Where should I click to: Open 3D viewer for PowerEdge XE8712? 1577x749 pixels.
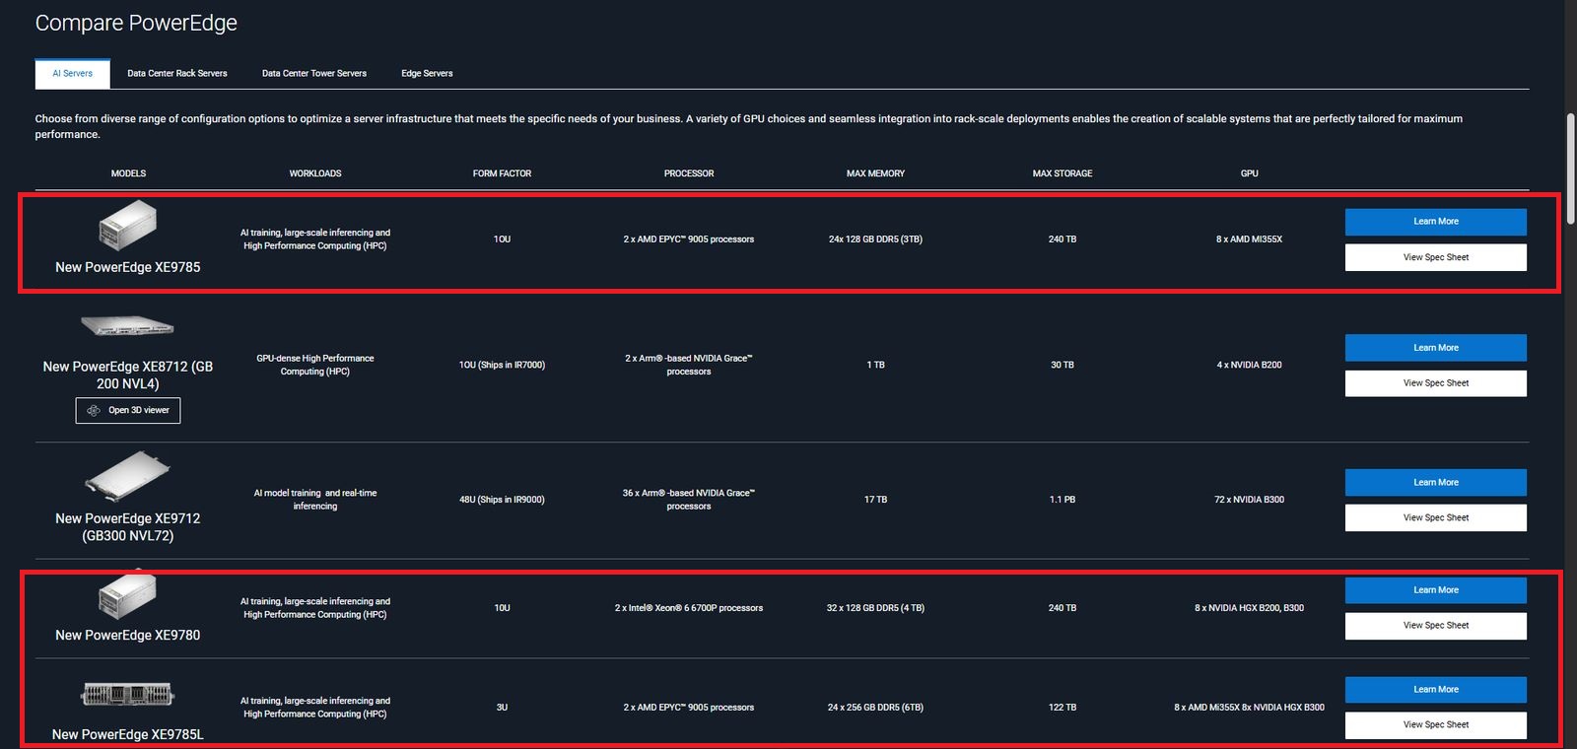pyautogui.click(x=128, y=411)
